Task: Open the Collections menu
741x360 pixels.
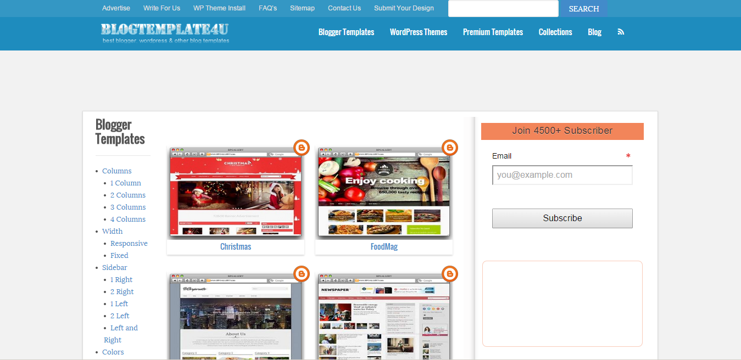Action: pos(555,32)
